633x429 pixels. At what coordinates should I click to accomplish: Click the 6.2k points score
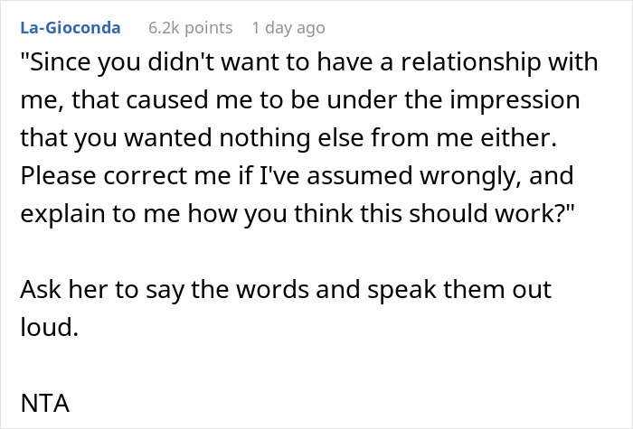[190, 28]
